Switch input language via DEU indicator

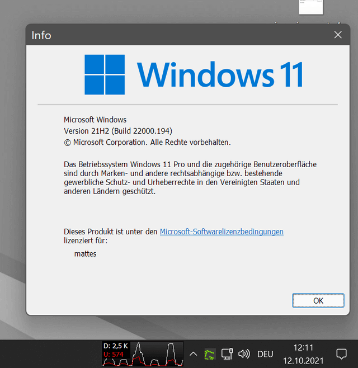[x=265, y=354]
